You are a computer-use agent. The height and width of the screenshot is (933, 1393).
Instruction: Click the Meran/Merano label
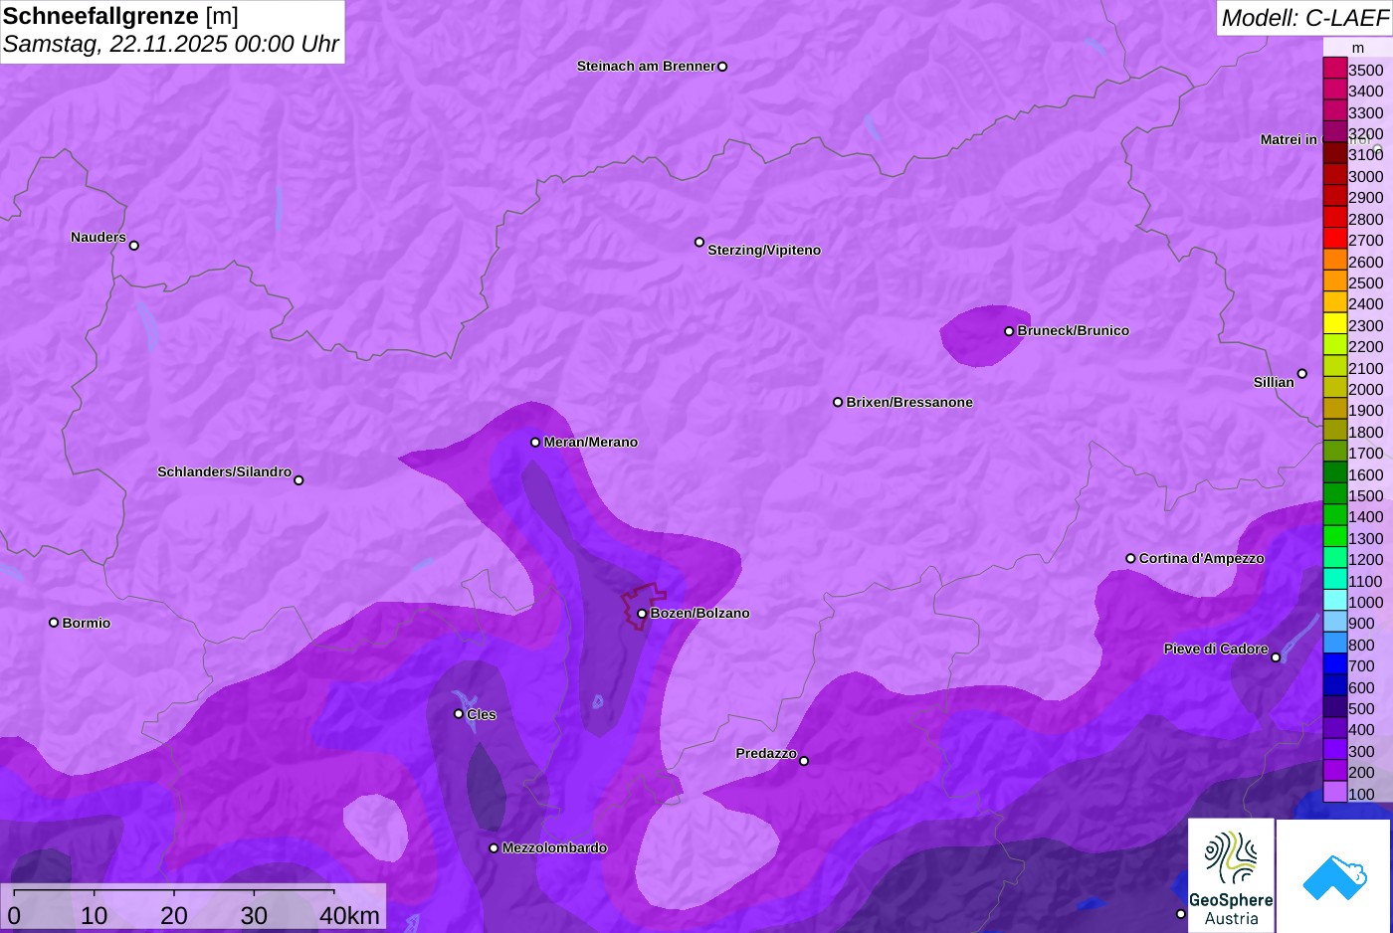click(x=591, y=443)
